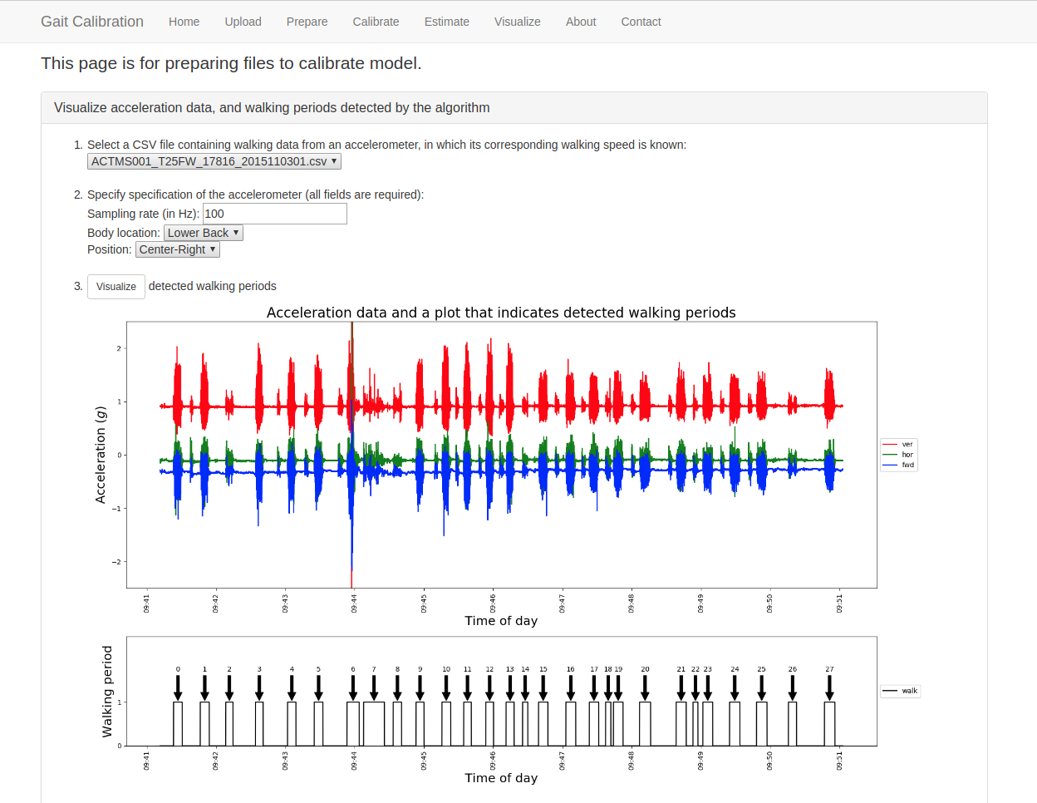Click walking period marker 21
This screenshot has width=1037, height=803.
point(681,684)
